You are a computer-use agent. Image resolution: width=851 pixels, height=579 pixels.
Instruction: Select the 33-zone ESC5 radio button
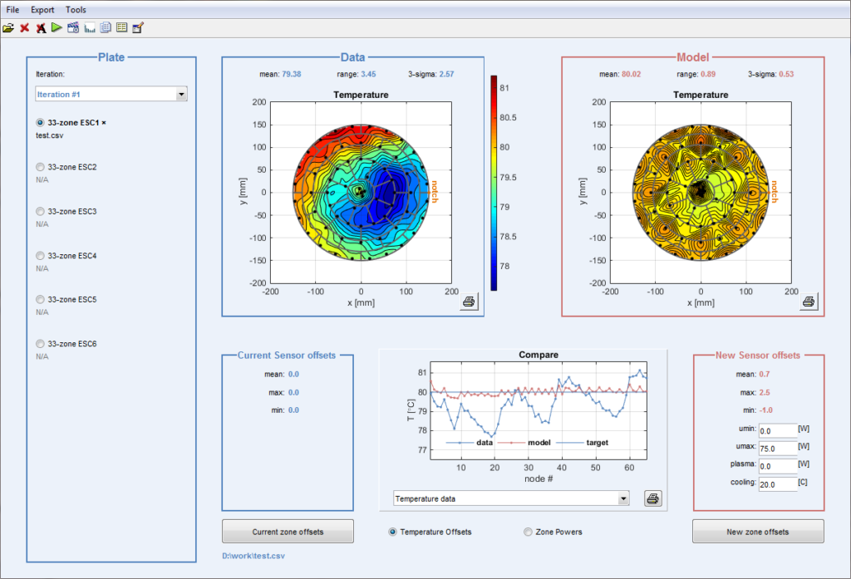pyautogui.click(x=40, y=300)
